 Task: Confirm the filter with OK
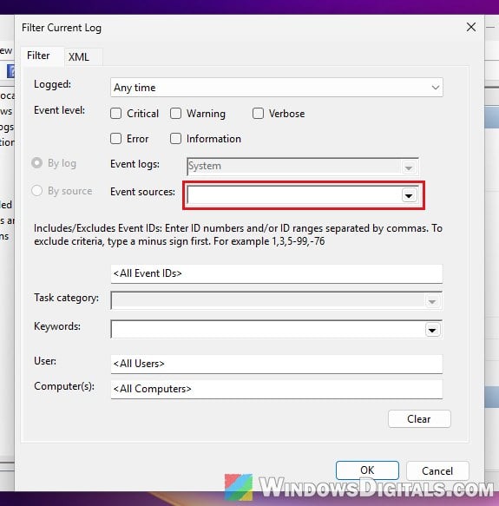367,470
